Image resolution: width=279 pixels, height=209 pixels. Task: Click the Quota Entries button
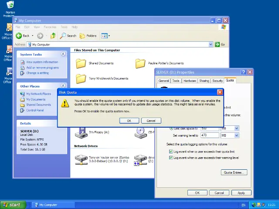tap(234, 172)
